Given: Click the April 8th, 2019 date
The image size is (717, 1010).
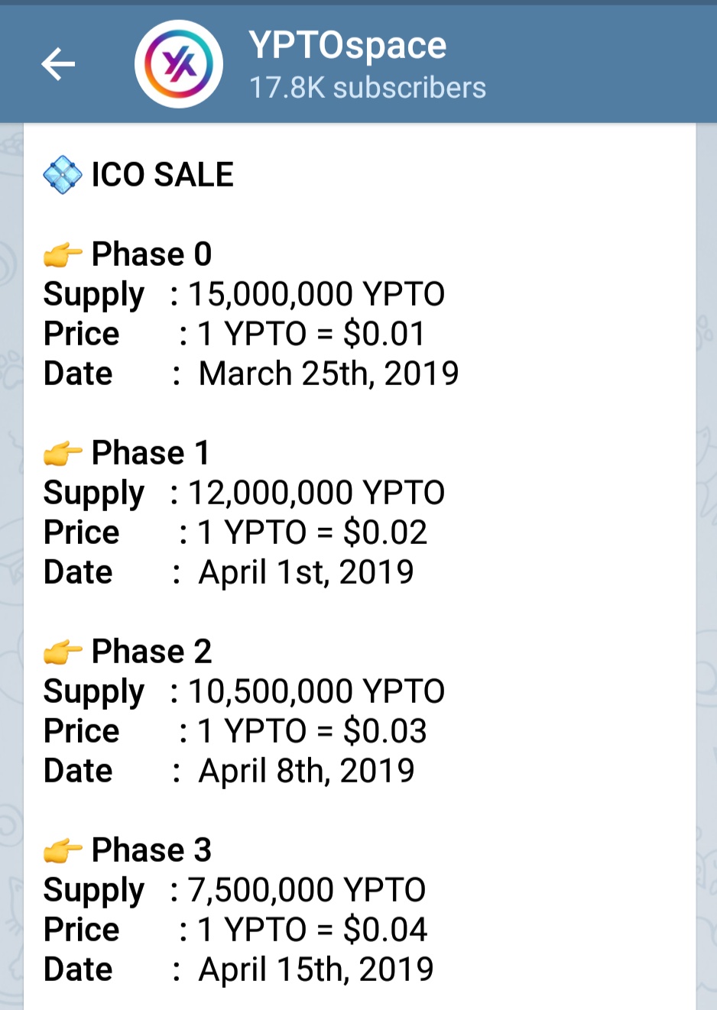Looking at the screenshot, I should click(307, 771).
